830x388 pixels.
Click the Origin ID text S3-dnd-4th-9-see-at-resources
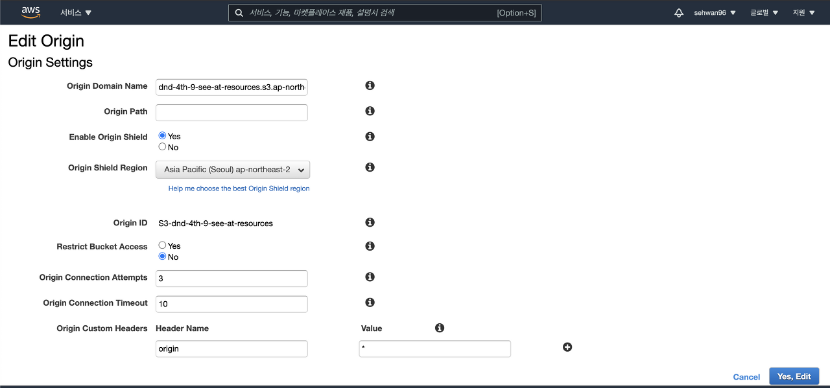coord(215,223)
